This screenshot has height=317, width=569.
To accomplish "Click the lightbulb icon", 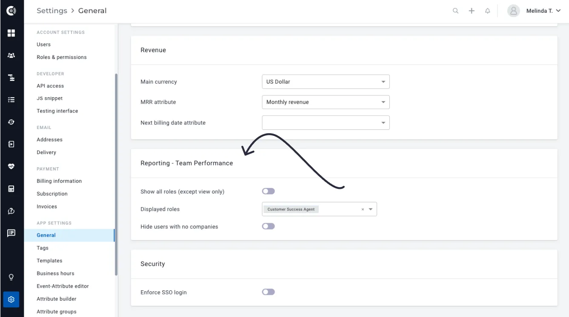I will tap(11, 277).
